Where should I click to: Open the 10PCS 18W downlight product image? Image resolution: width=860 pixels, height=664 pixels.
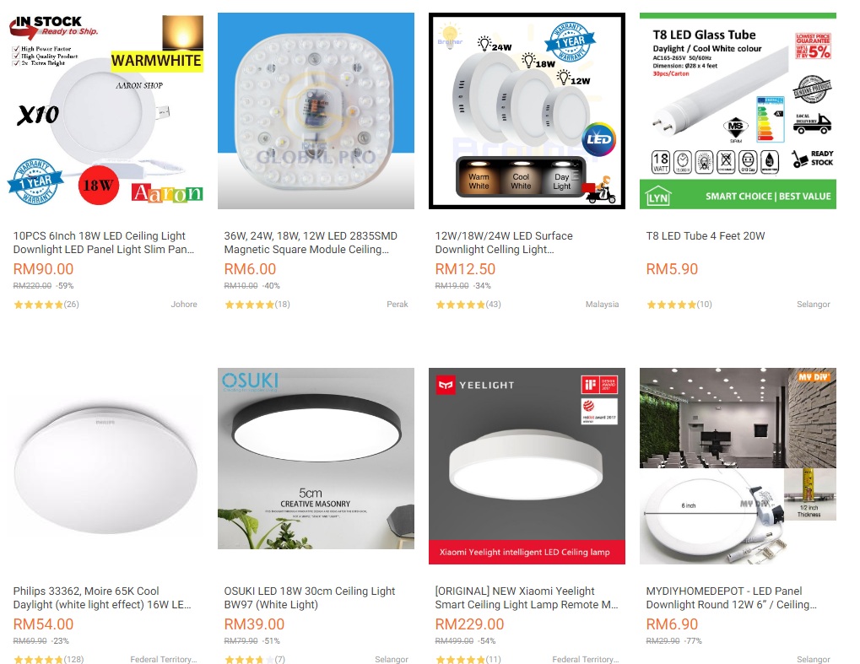click(x=105, y=111)
